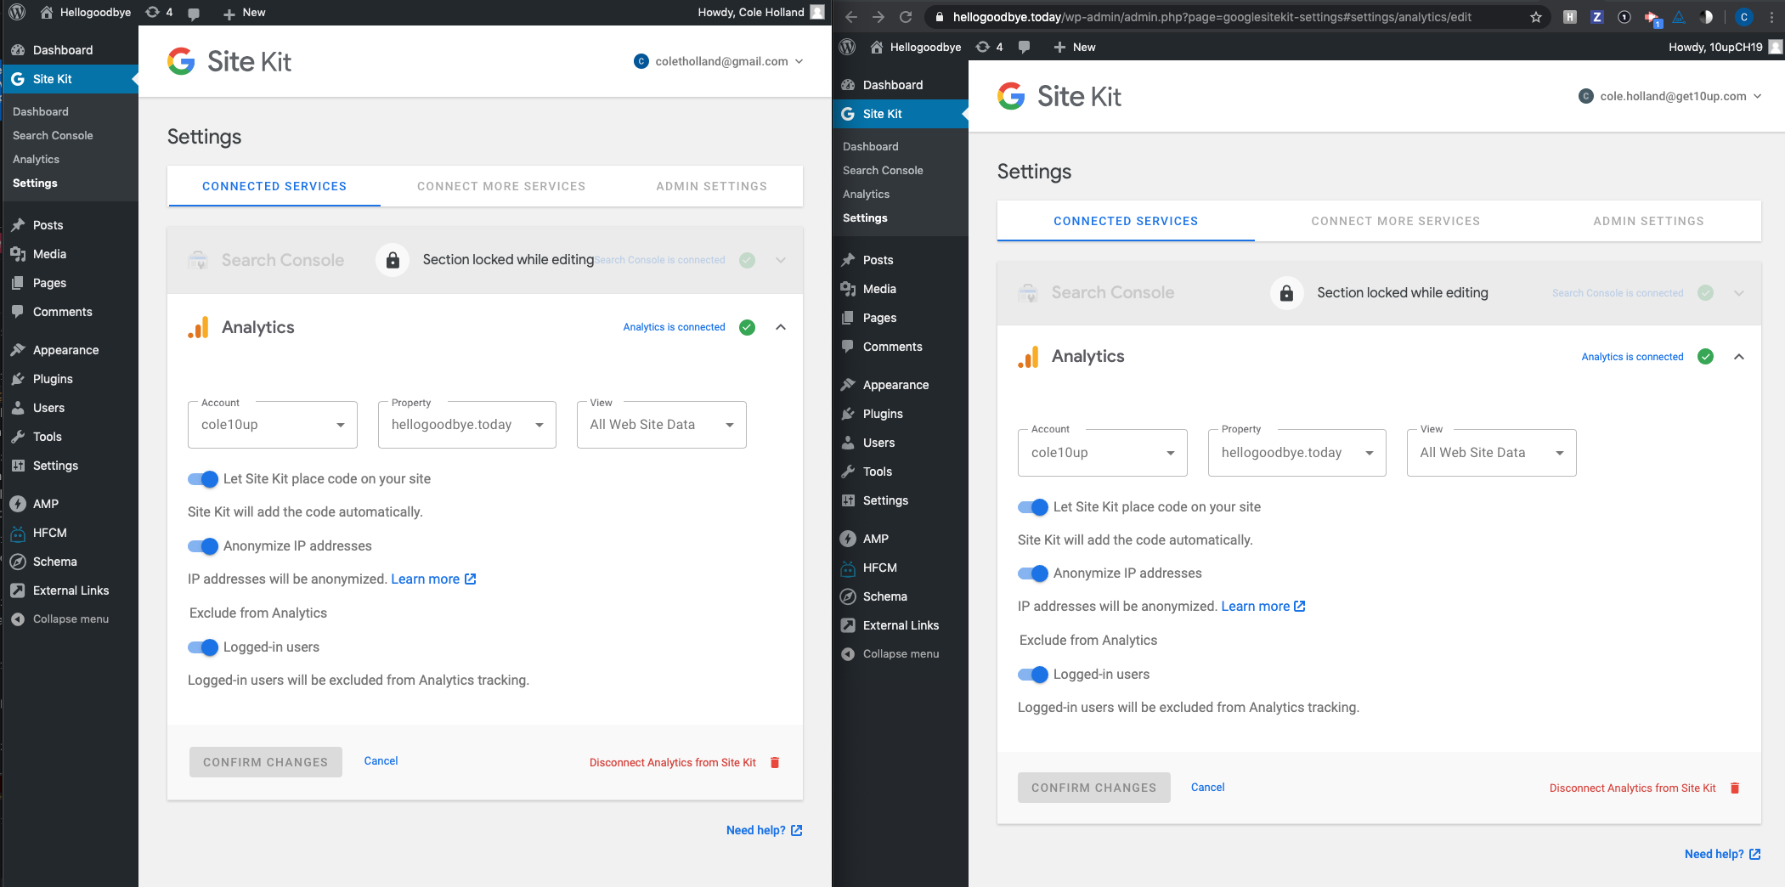
Task: Click Confirm Changes button in left window
Action: click(266, 762)
